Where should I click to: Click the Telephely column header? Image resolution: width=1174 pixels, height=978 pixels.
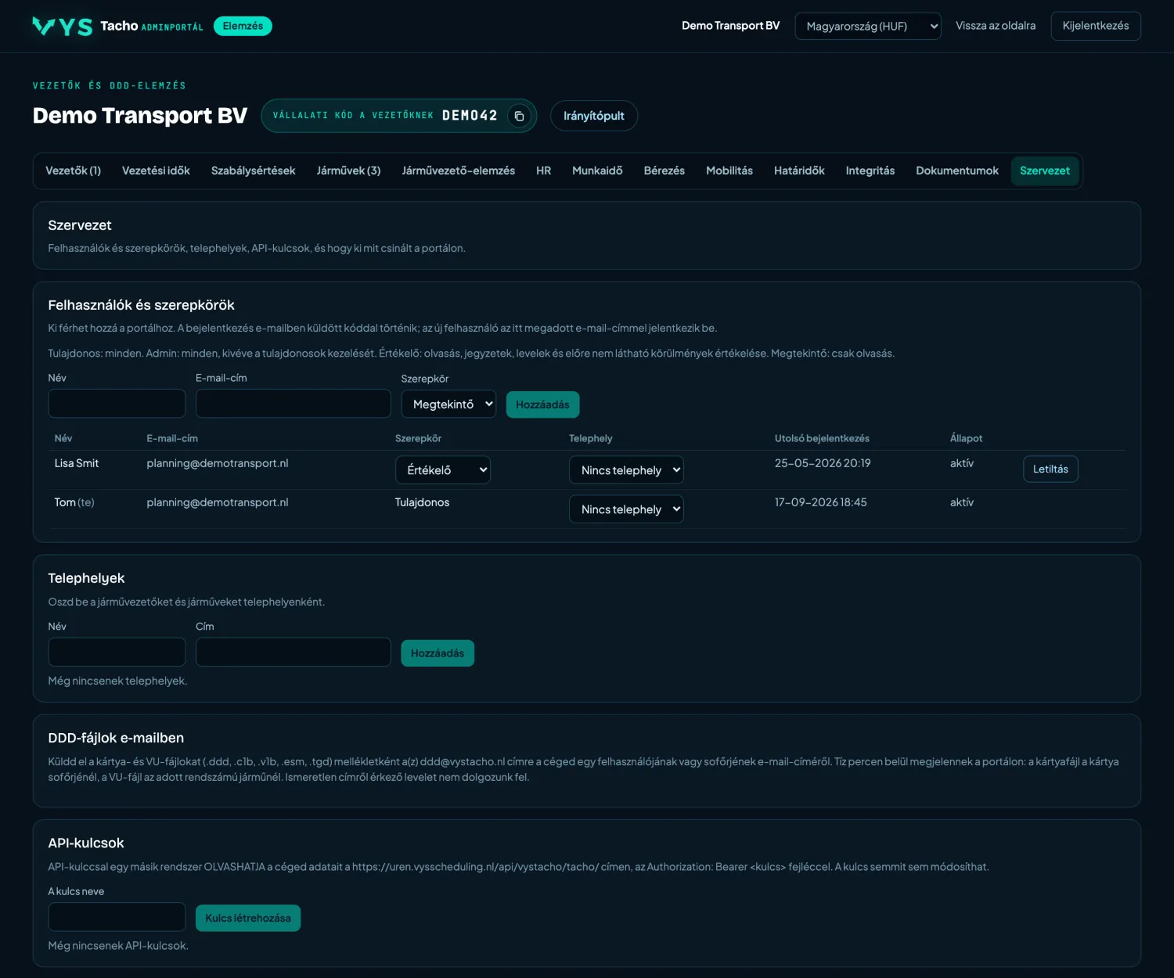click(x=591, y=438)
